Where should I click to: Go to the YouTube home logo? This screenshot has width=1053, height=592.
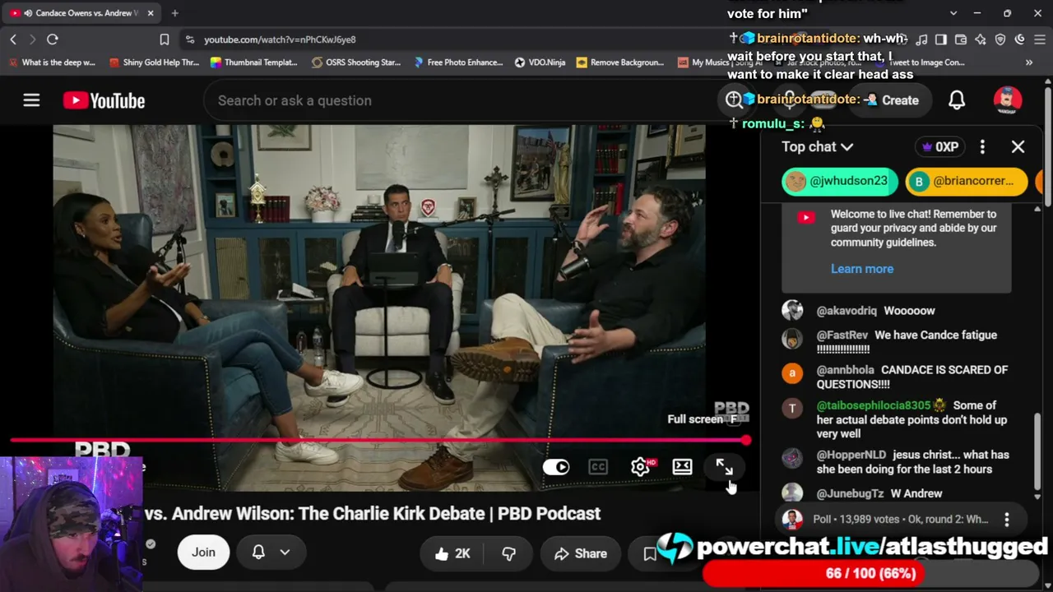(x=104, y=100)
